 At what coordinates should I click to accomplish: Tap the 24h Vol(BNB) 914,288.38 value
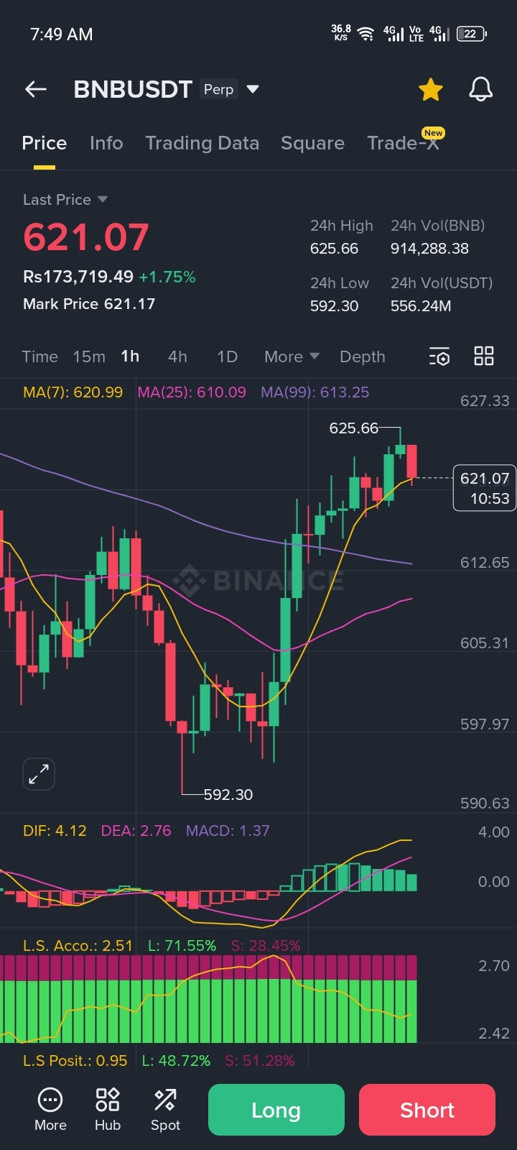pyautogui.click(x=429, y=249)
